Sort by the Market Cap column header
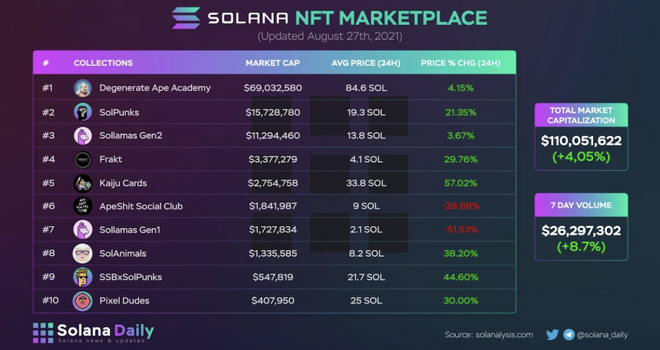 coord(273,63)
